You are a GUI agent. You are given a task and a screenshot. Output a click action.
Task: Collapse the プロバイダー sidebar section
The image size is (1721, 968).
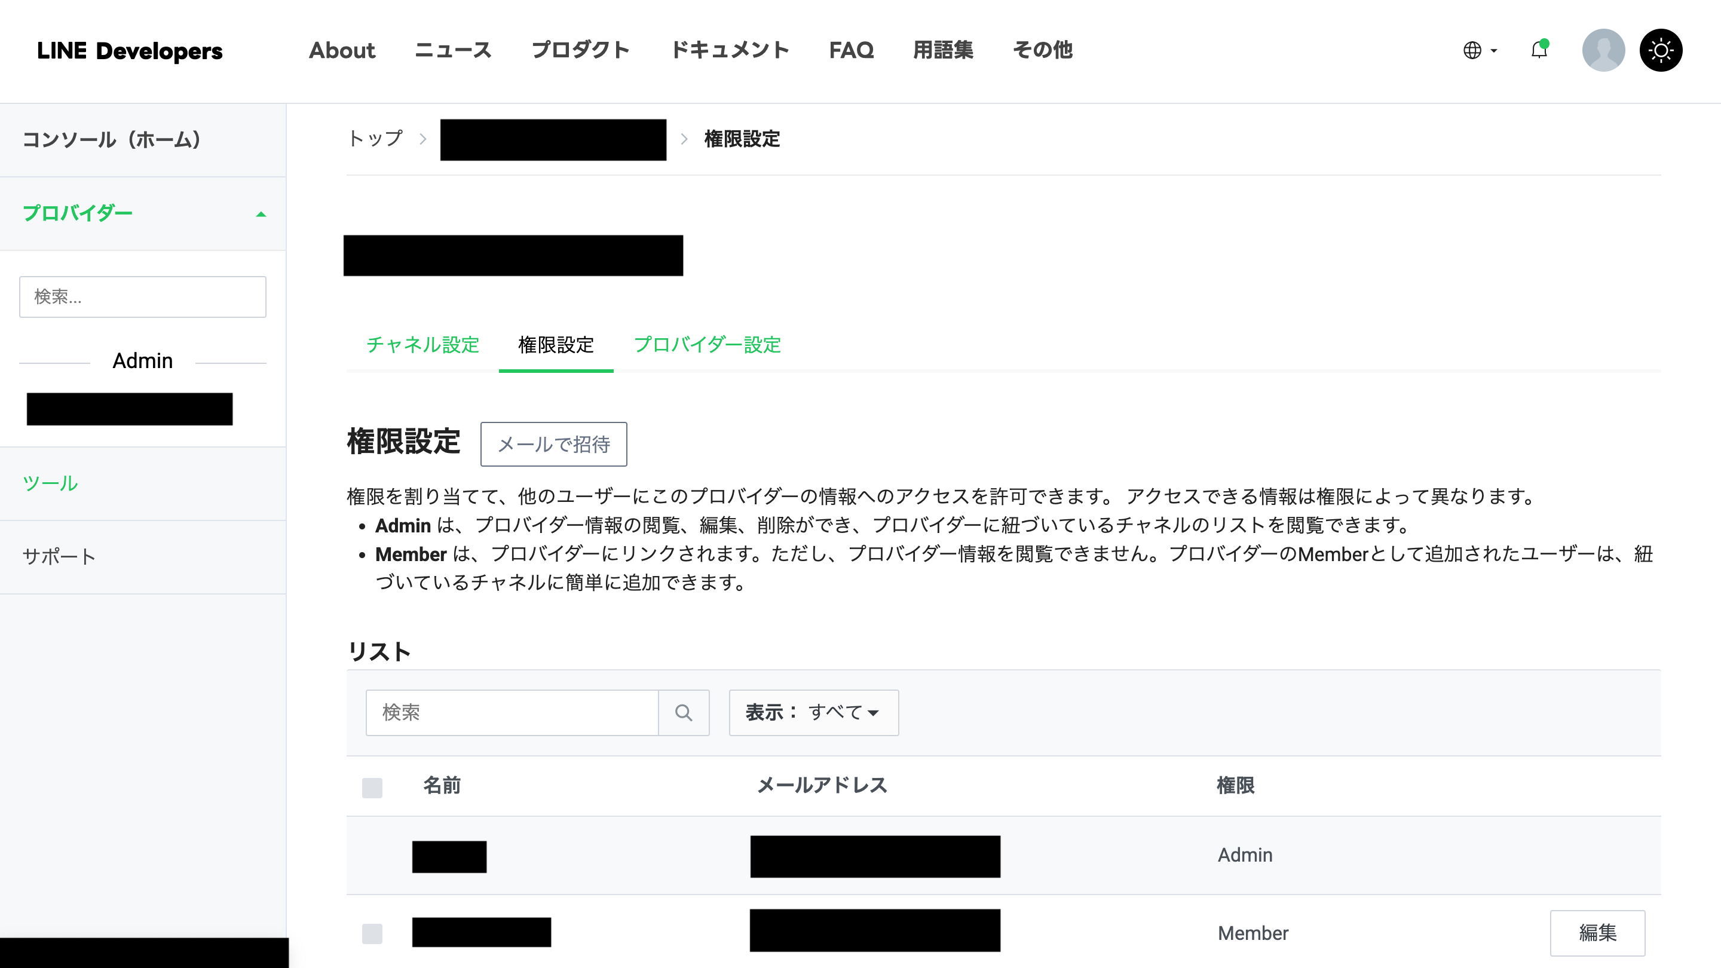(x=261, y=214)
